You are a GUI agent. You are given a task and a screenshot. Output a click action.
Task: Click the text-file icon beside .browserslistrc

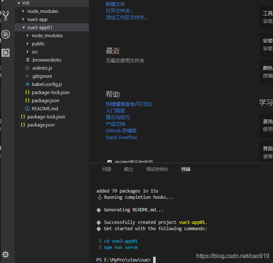(x=28, y=60)
